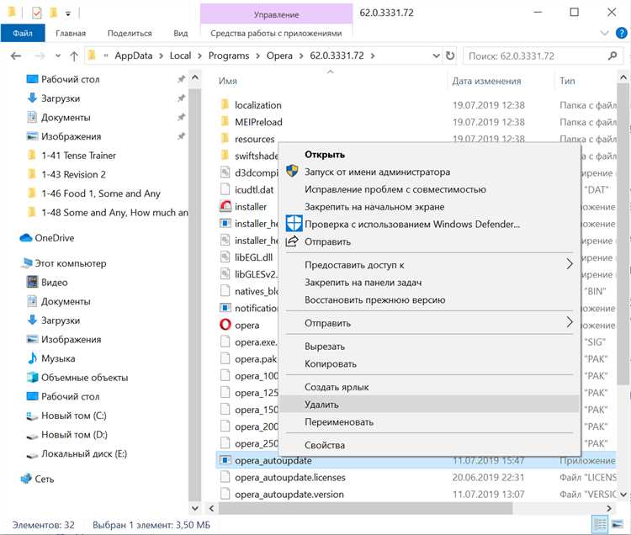Refresh the current folder view
The image size is (631, 535).
[450, 56]
